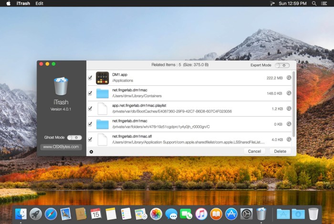Click the document icon of the .sfl file
Image resolution: width=334 pixels, height=224 pixels.
tap(102, 140)
